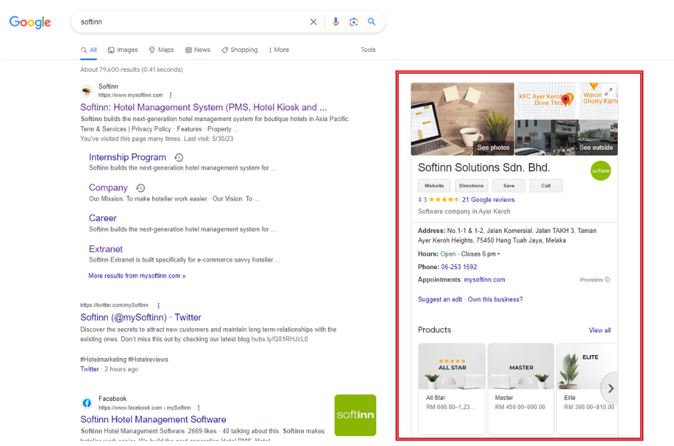Start voice search with microphone icon
Screen dimensions: 674x446
[336, 22]
